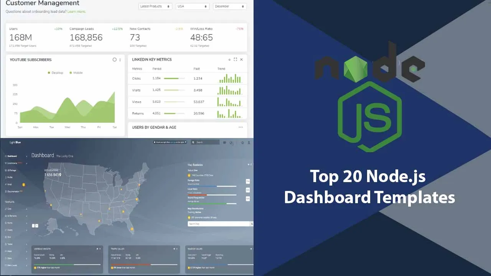Click the Light Blue logo
The width and height of the screenshot is (491, 276).
tap(15, 142)
